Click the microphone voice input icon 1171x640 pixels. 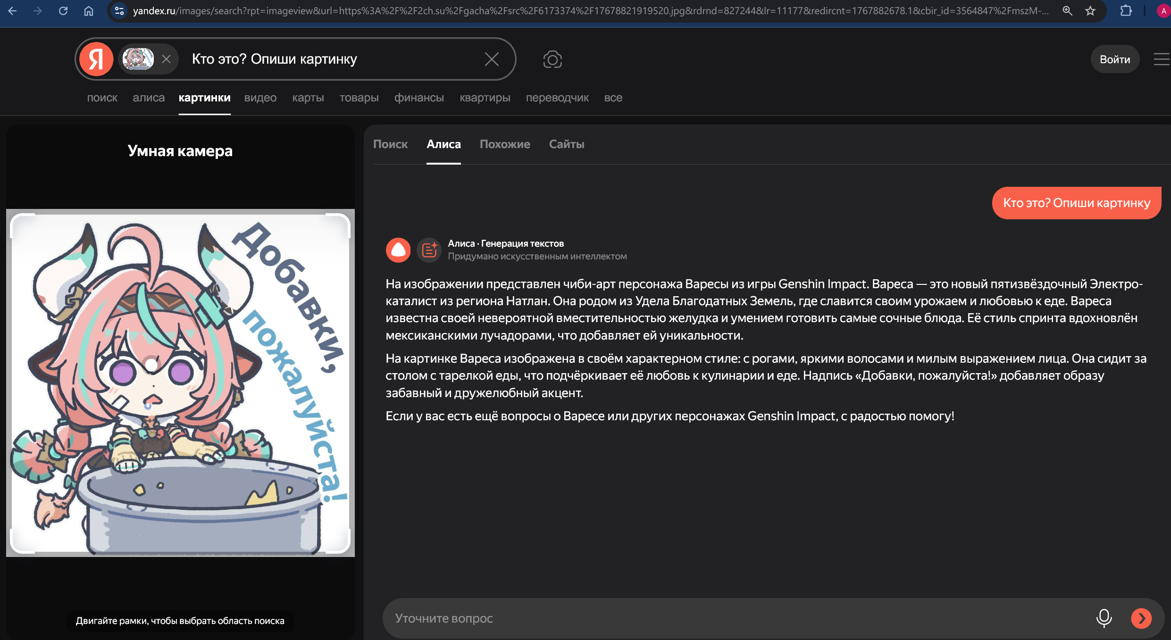coord(1104,618)
